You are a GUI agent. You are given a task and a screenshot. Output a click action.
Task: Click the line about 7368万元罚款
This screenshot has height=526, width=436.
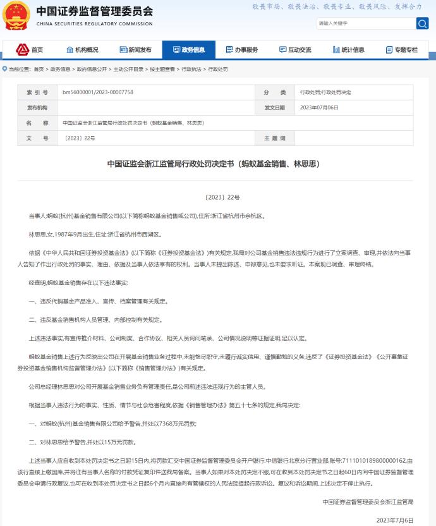[x=112, y=424]
